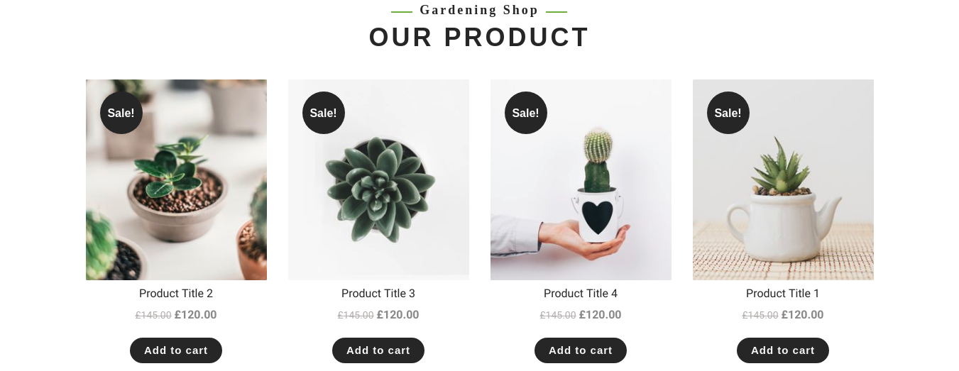Click the Sale! badge on Product Title 4

[526, 113]
